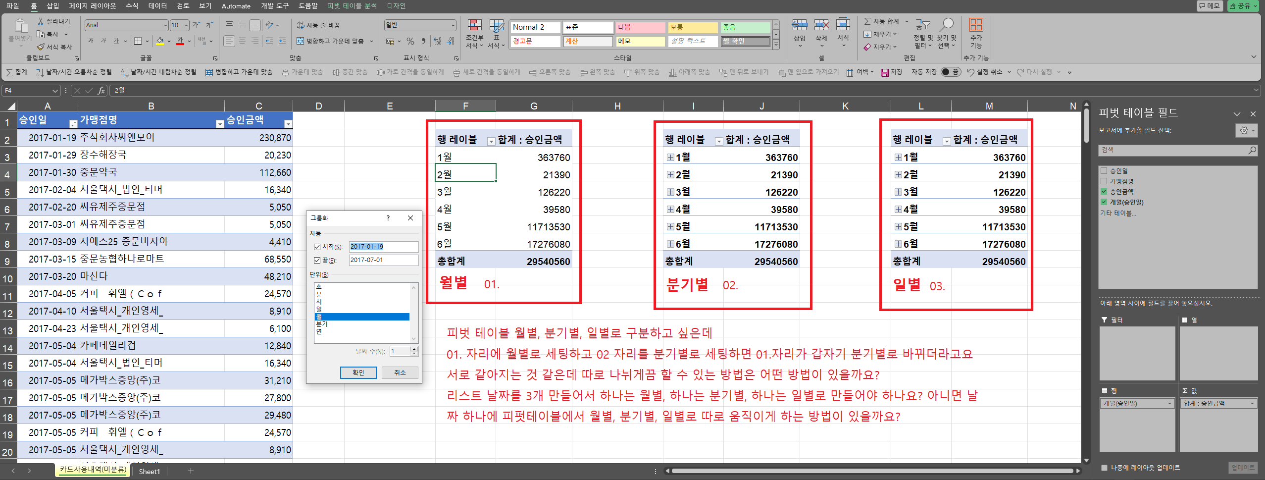1265x480 pixels.
Task: Open filter dropdown on 승인금액 header
Action: (x=288, y=124)
